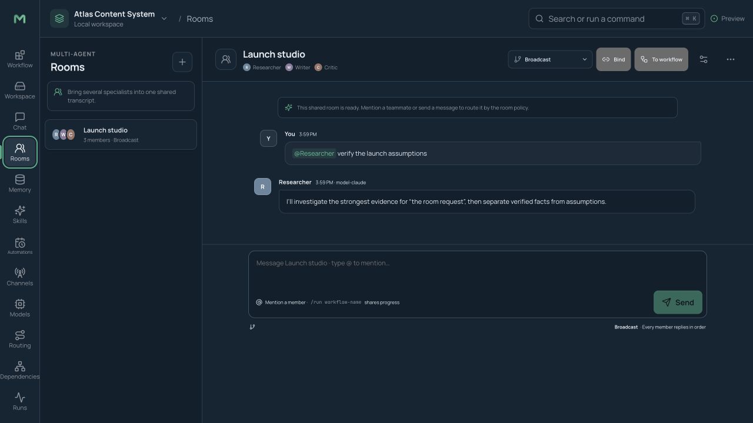This screenshot has height=423, width=753.
Task: Open room settings sliders icon
Action: (704, 59)
